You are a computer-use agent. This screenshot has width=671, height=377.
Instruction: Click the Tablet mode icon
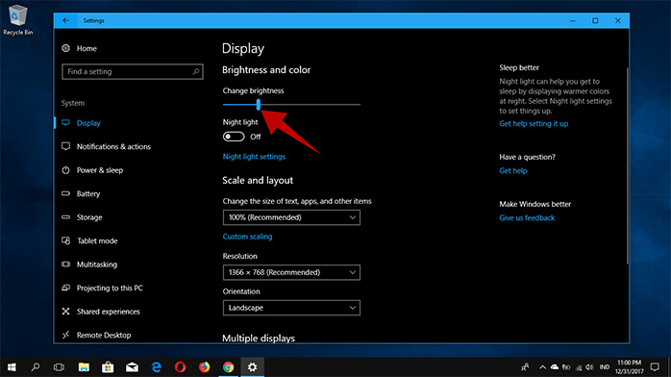[65, 240]
